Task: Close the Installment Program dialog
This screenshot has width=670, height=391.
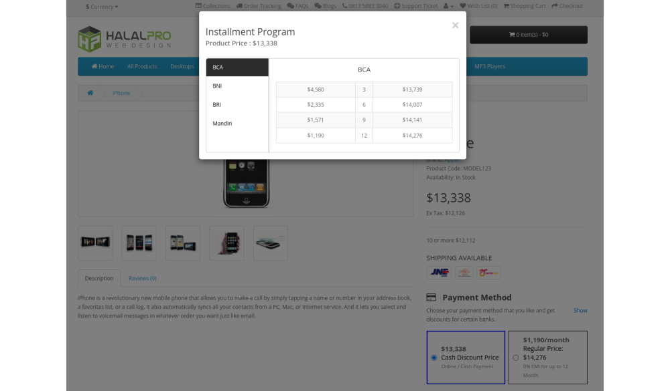Action: coord(455,25)
